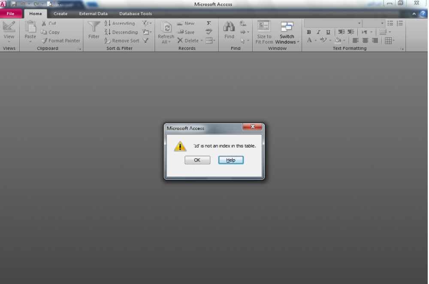Open the More records dropdown
429x284 pixels.
(x=210, y=40)
